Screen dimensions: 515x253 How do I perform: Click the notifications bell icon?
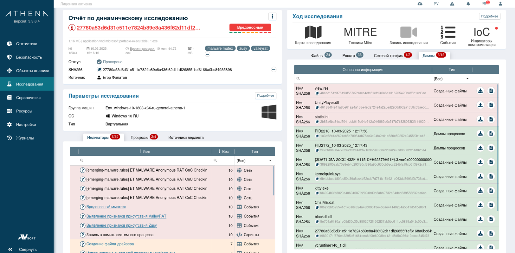coord(468,4)
